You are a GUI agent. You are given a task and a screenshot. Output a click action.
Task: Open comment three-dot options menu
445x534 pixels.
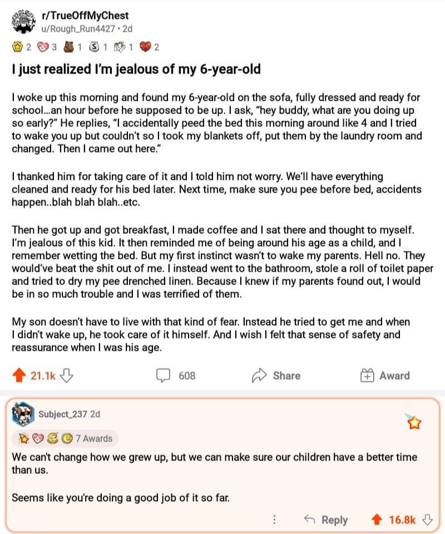(x=274, y=520)
